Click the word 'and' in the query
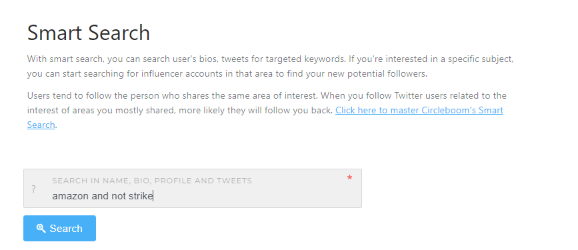The height and width of the screenshot is (250, 578). point(100,196)
